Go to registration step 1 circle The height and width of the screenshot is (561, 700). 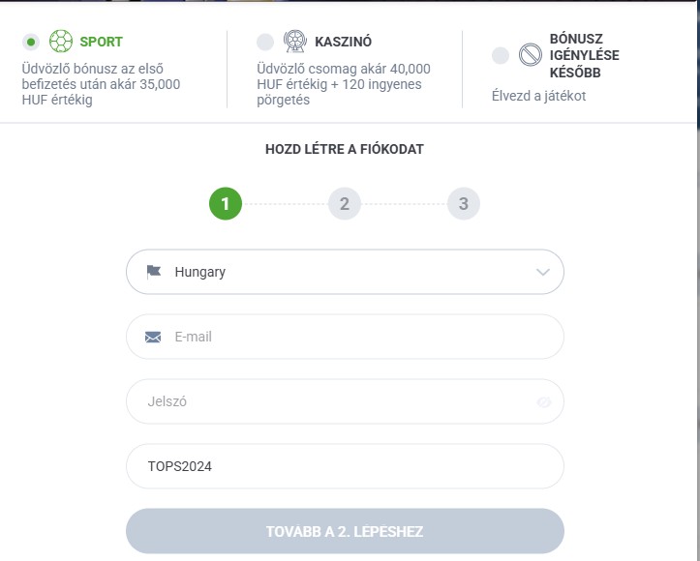coord(225,204)
